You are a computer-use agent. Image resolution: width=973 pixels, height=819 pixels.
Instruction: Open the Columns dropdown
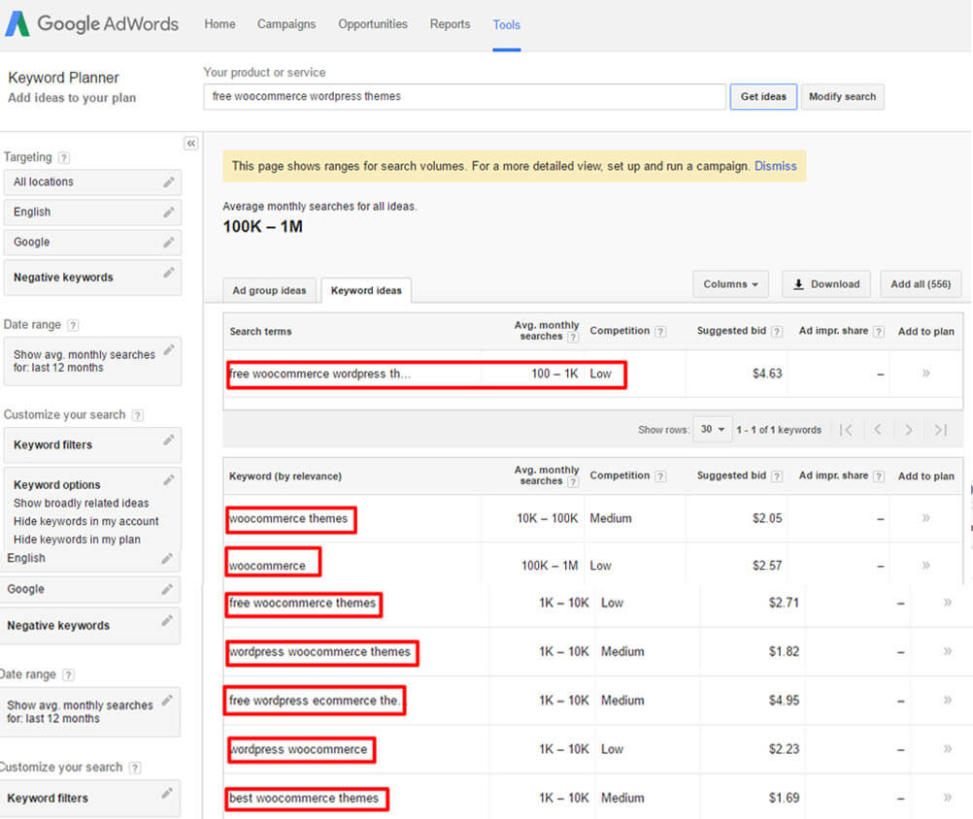(730, 283)
